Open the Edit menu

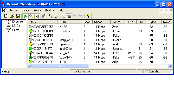[18, 10]
